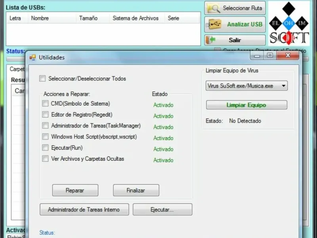Click Salir text in main window

point(235,40)
